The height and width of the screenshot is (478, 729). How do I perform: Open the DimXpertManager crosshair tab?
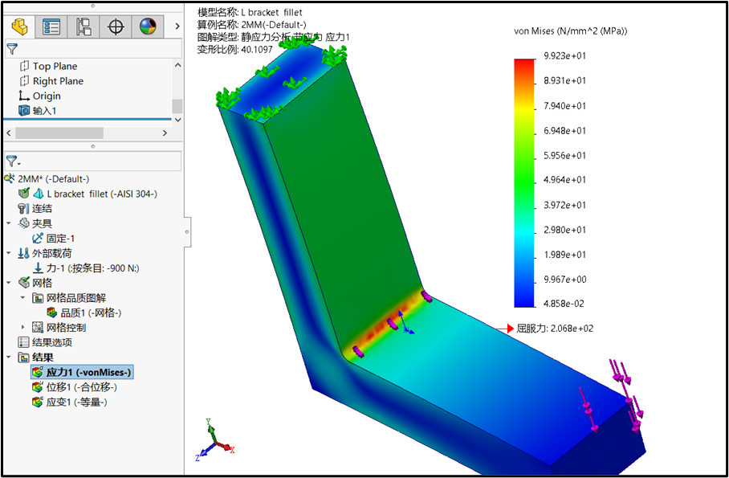[116, 27]
